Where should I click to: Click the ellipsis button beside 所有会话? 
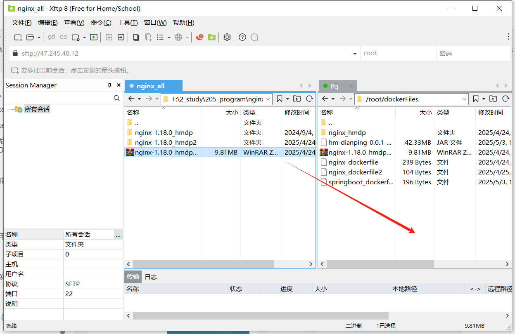tap(118, 235)
